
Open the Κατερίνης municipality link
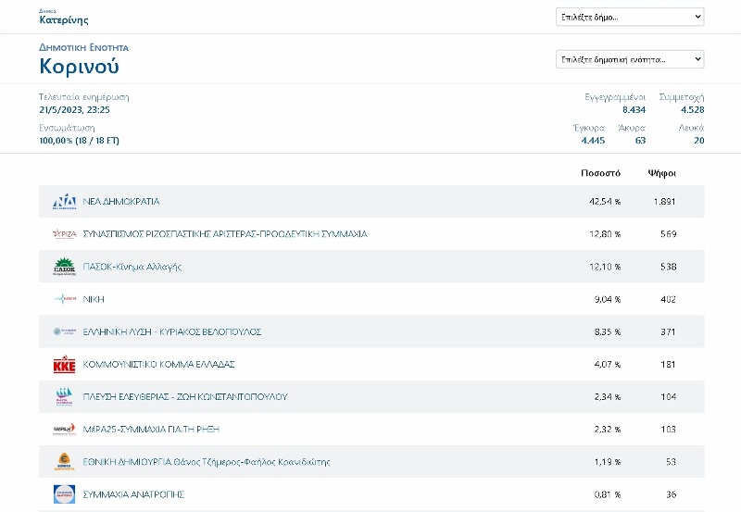point(64,19)
